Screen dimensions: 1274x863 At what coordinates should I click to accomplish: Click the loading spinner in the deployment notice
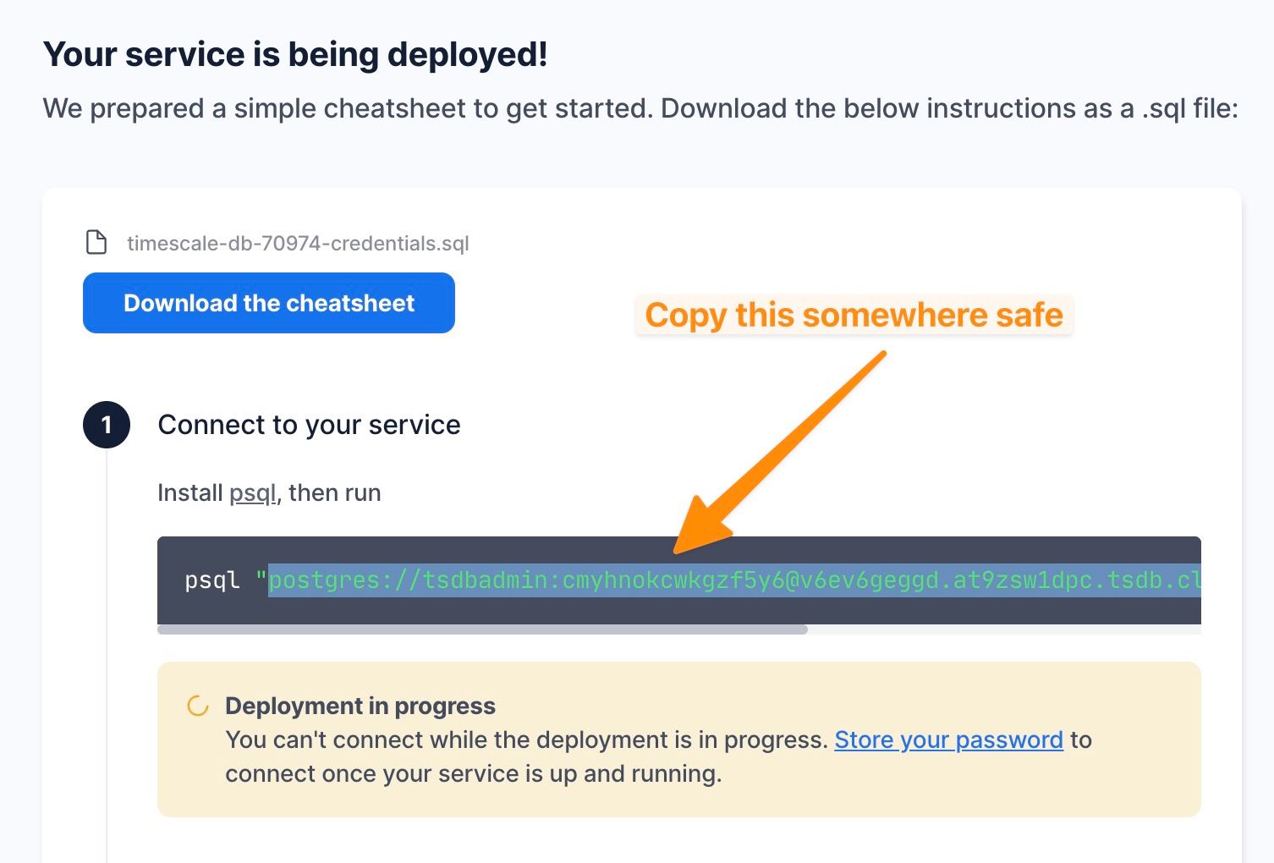click(198, 706)
